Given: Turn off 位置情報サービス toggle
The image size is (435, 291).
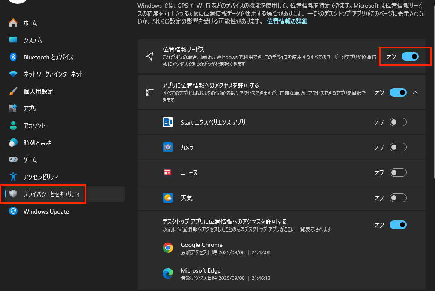Looking at the screenshot, I should tap(411, 56).
